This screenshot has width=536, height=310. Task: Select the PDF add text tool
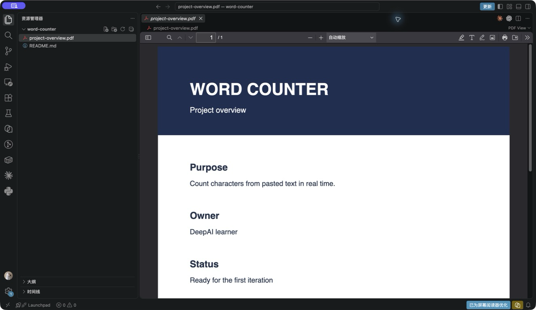472,38
